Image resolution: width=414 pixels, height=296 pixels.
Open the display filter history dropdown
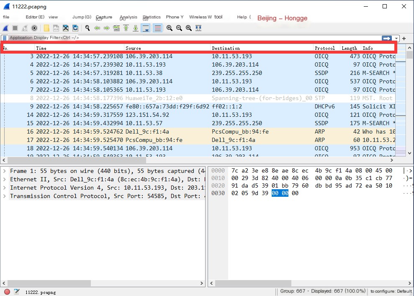point(396,39)
